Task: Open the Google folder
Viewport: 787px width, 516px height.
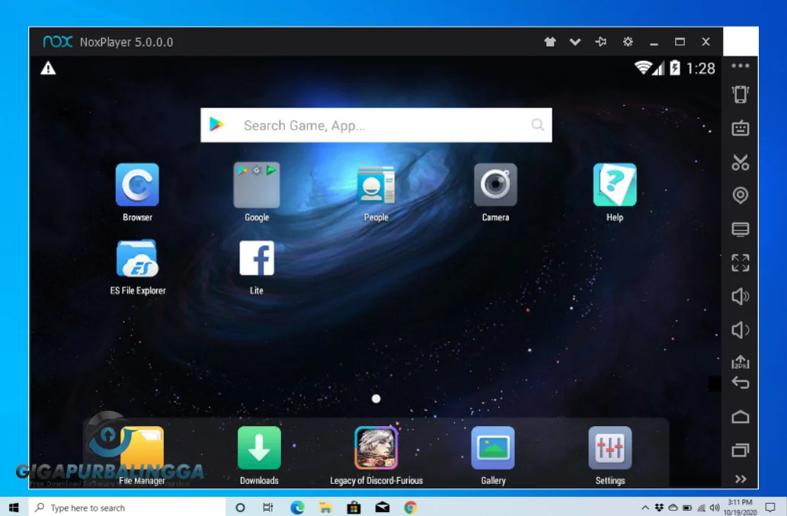Action: click(x=257, y=184)
